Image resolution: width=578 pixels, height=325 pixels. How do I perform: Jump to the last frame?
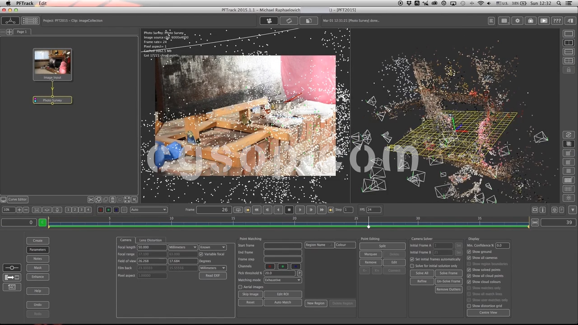tap(322, 210)
